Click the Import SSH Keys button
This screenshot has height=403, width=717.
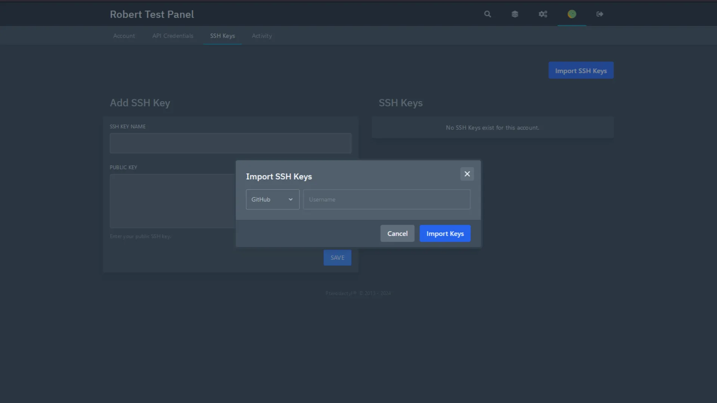[581, 70]
